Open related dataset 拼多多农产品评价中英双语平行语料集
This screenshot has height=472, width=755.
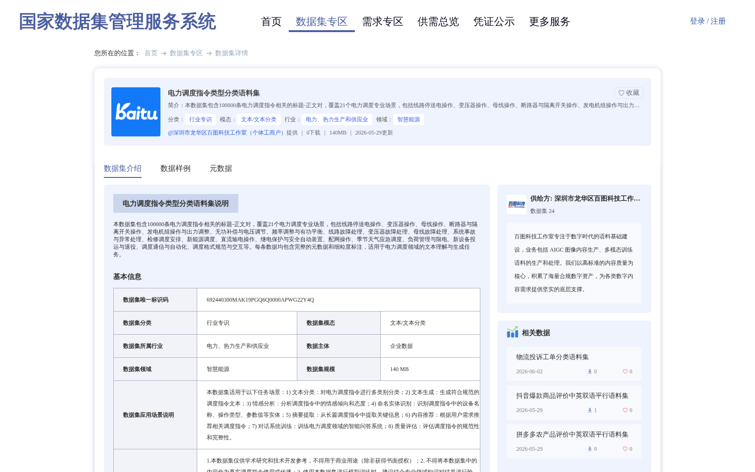[572, 434]
